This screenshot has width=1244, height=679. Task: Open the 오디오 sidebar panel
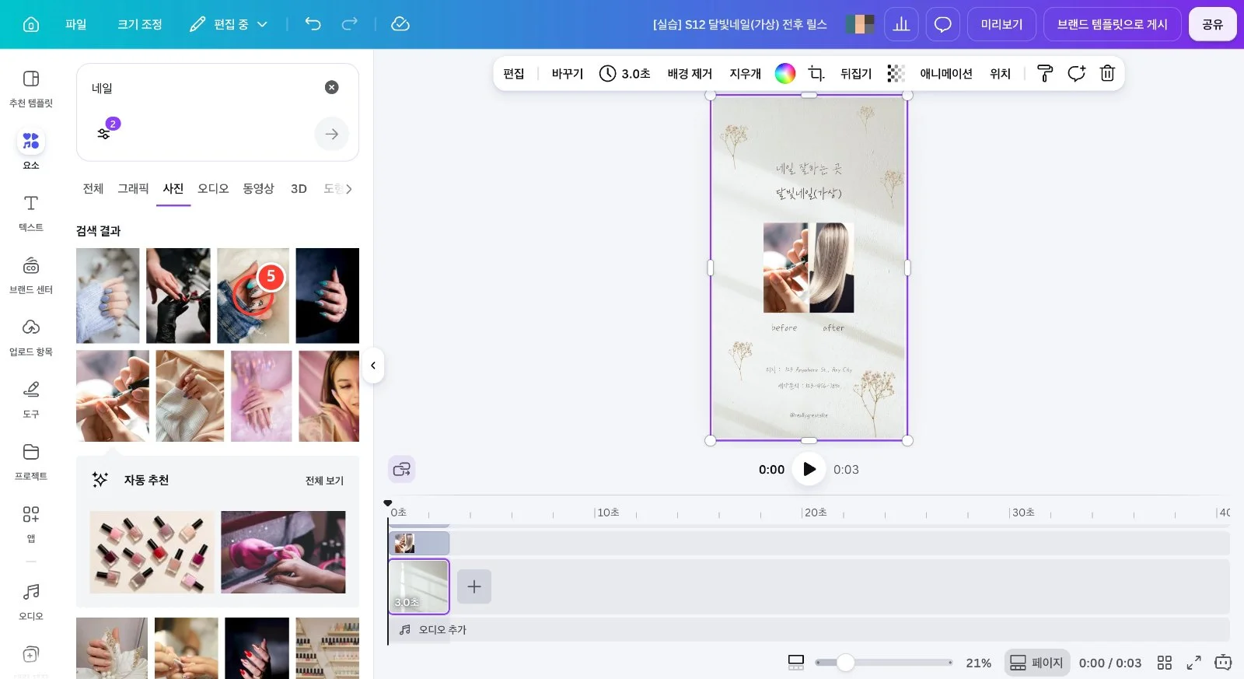[x=31, y=601]
